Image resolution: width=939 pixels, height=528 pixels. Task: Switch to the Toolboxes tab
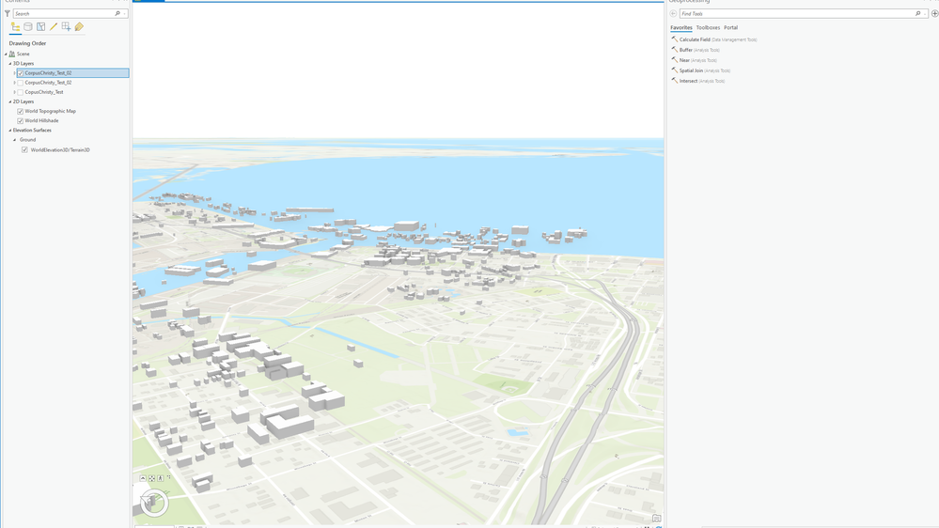point(708,27)
